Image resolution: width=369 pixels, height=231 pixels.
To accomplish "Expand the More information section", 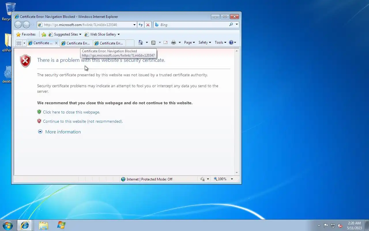I will (59, 132).
